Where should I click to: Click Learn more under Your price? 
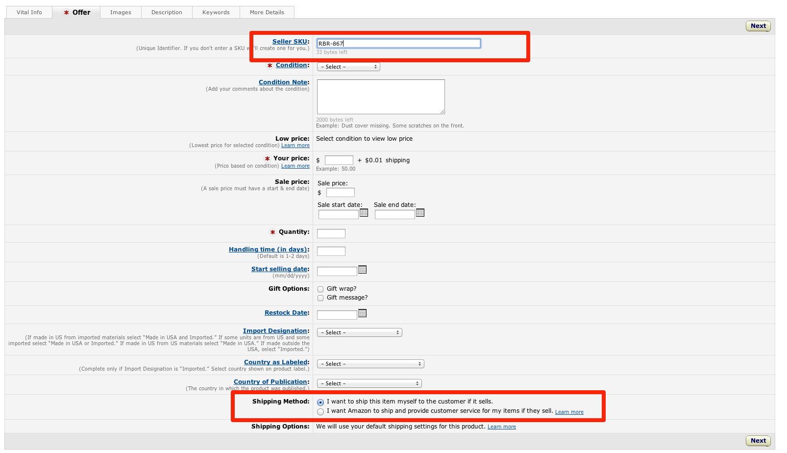[295, 166]
